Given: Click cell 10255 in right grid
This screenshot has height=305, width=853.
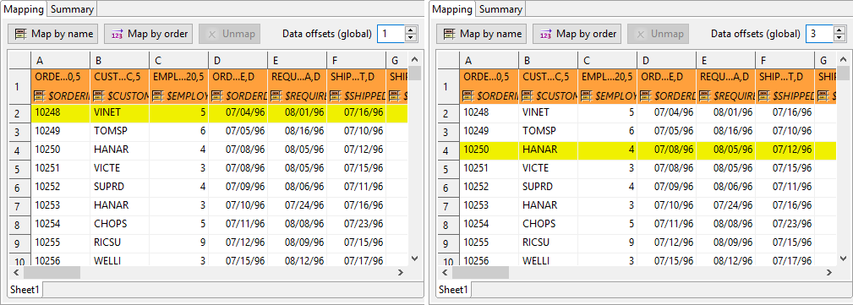Looking at the screenshot, I should click(489, 242).
